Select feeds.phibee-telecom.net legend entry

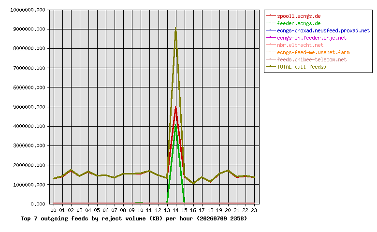pyautogui.click(x=312, y=59)
